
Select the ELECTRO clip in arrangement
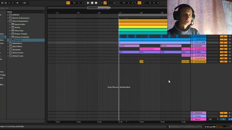pos(186,55)
